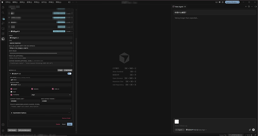This screenshot has height=136, width=258.
Task: Open the Explorer view in activity bar
Action: [x=3, y=7]
